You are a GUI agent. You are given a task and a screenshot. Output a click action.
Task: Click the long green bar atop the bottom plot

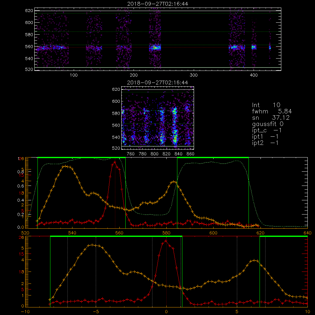[x=116, y=237]
